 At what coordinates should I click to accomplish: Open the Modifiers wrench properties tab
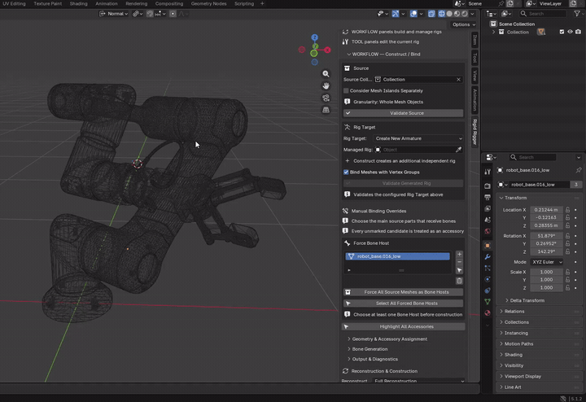click(488, 256)
